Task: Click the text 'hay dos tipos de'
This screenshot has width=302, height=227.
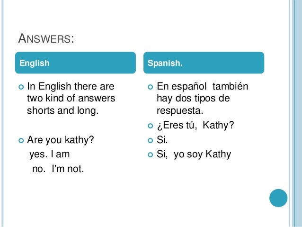Action: pyautogui.click(x=193, y=99)
